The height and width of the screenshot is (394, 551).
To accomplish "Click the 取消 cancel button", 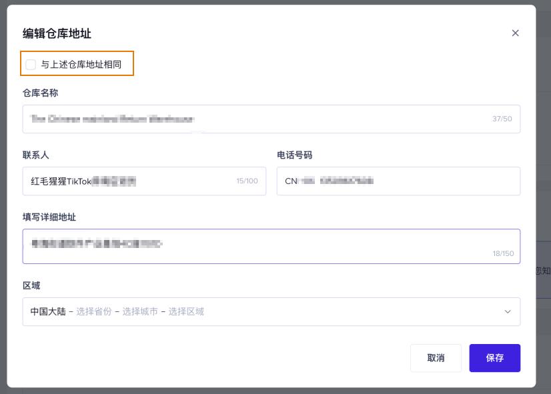I will [x=436, y=358].
